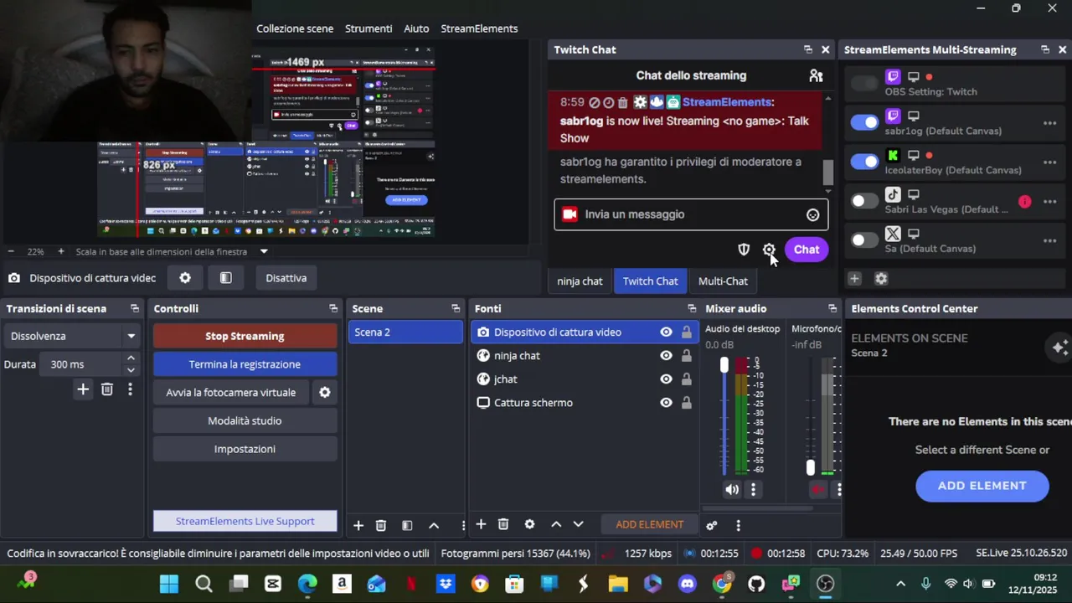The image size is (1072, 603).
Task: Increase Durata value with up arrow
Action: pyautogui.click(x=131, y=359)
